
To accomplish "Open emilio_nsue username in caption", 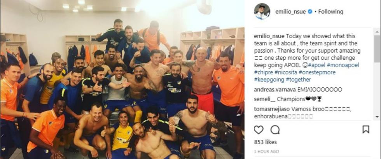I will click(269, 36).
